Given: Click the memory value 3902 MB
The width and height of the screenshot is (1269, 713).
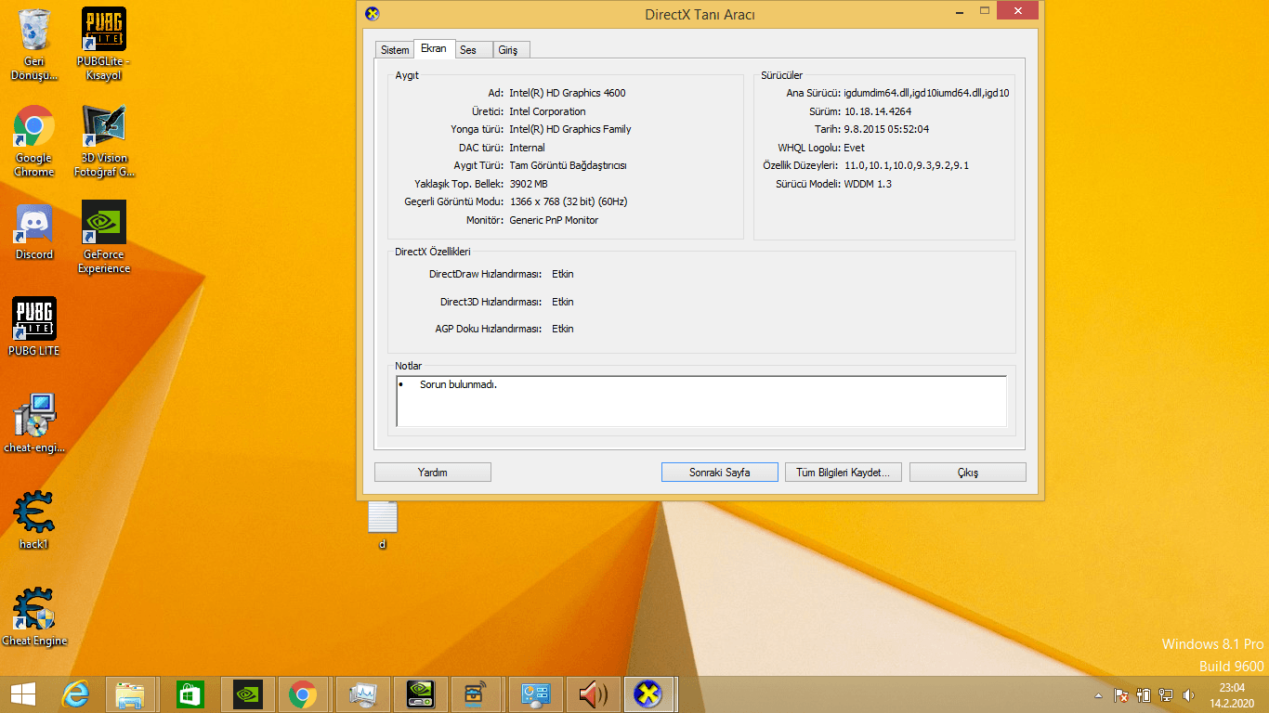Looking at the screenshot, I should pyautogui.click(x=529, y=184).
